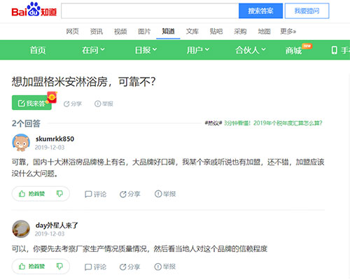
Task: Share the question via 分享 under title
Action: pos(73,104)
